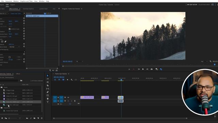Mute audio track A1
Viewport: 218px width, 123px height.
point(68,101)
